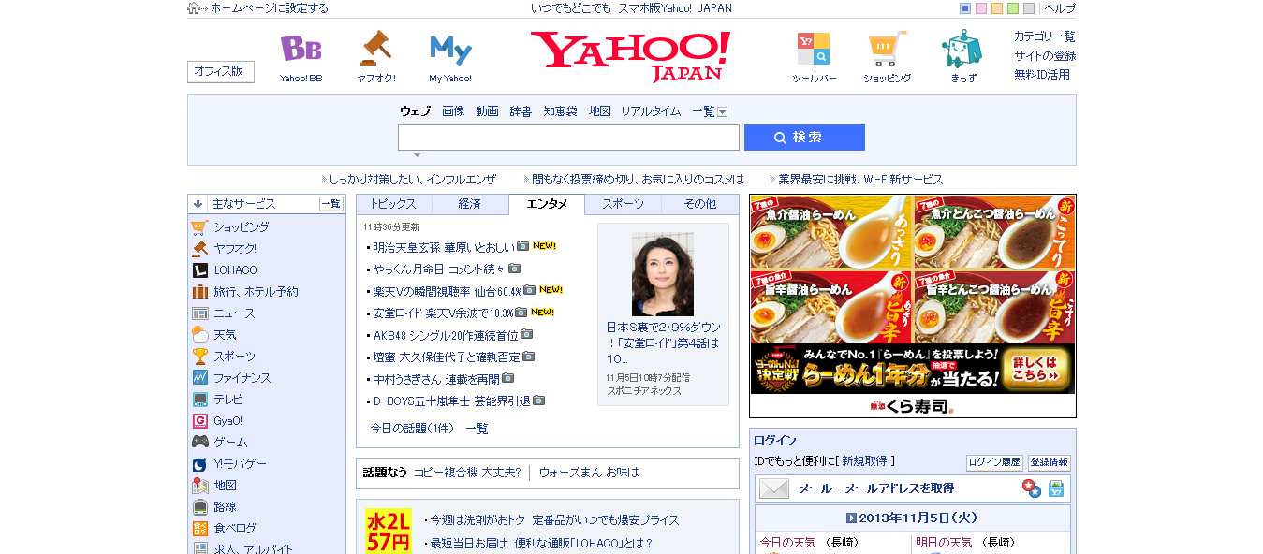Click the GyaO! icon in sidebar
The height and width of the screenshot is (554, 1263).
click(199, 421)
